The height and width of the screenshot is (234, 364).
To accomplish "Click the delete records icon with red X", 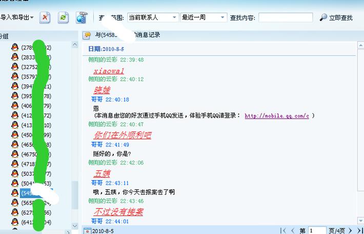I will [x=45, y=17].
